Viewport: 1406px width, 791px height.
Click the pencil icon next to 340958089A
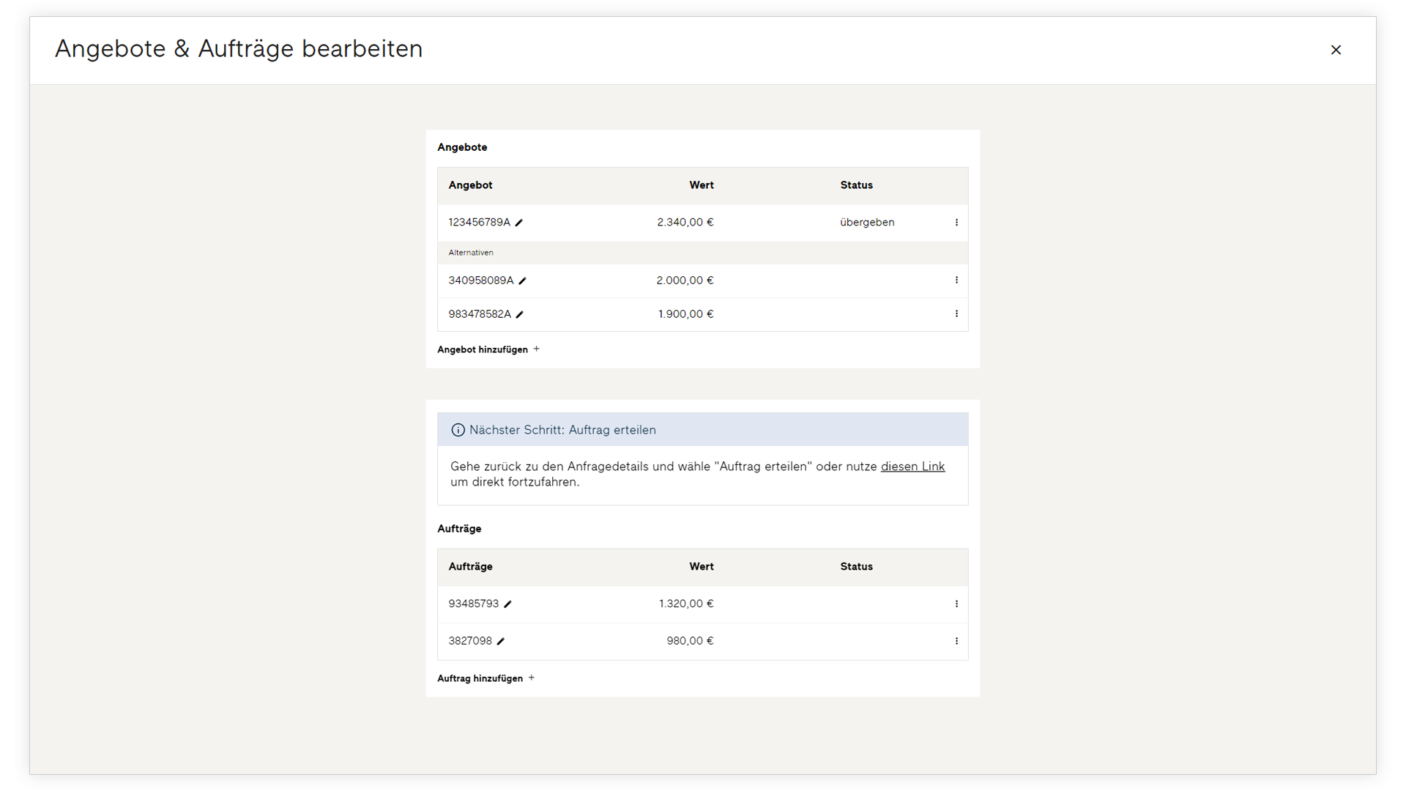pos(522,281)
